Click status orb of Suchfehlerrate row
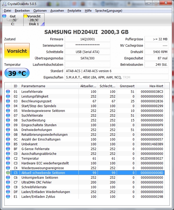Screen dimensions: 174x210 [8, 115]
